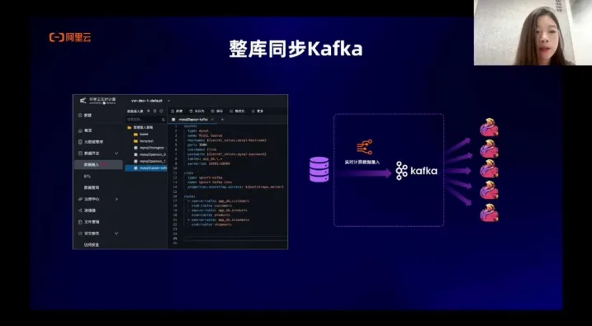Add a new editor tab with plus
The height and width of the screenshot is (326, 592).
222,119
